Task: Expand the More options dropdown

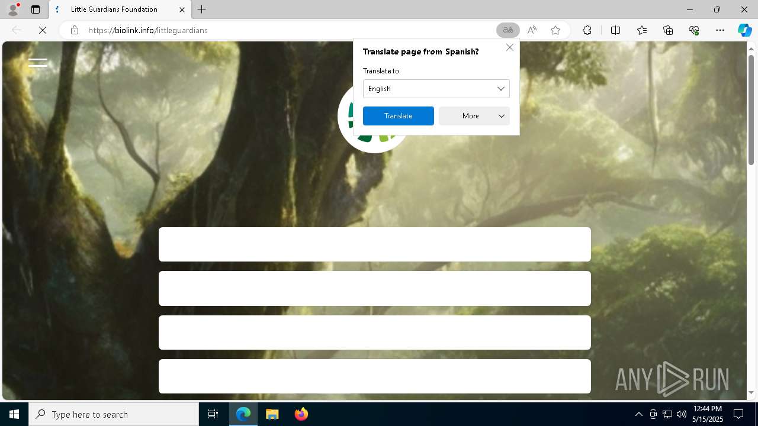Action: (x=474, y=116)
